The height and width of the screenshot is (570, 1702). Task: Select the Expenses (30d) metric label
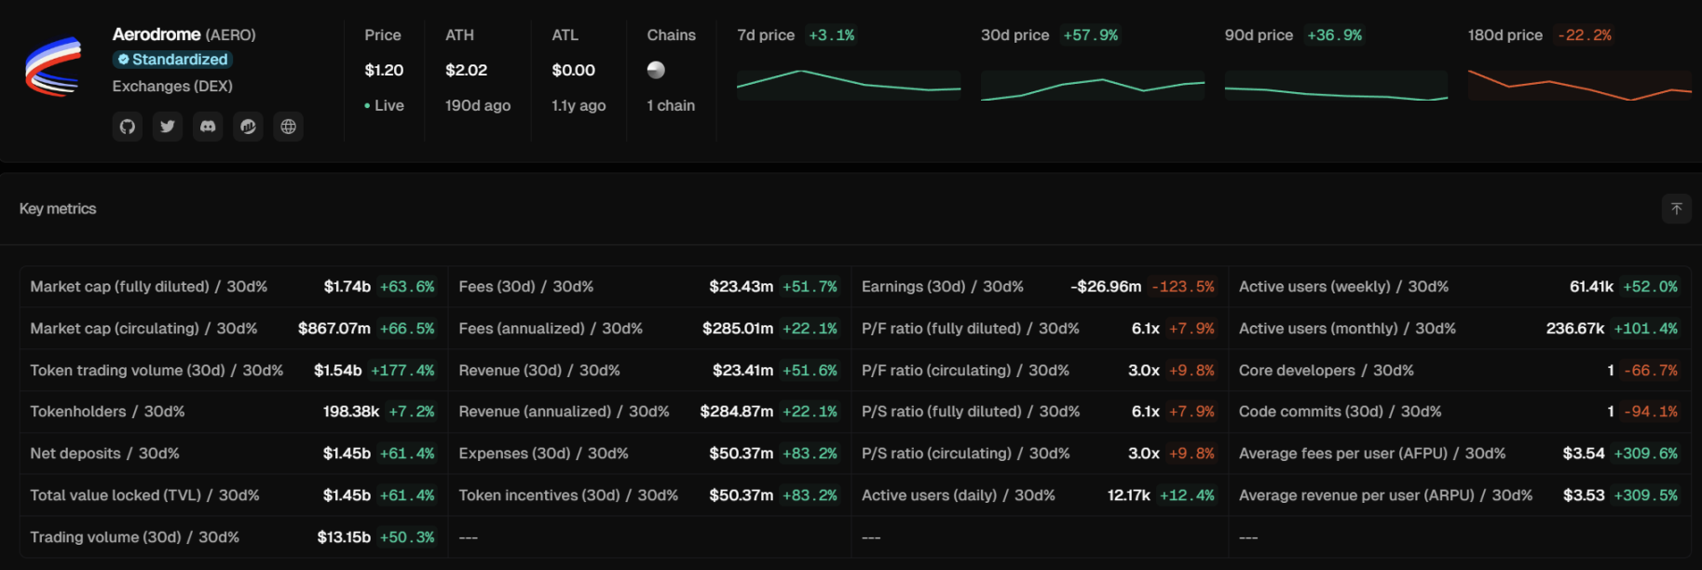(x=543, y=454)
